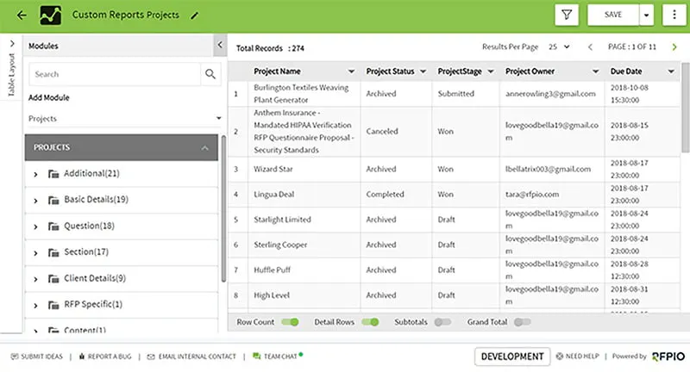690x372 pixels.
Task: Select the Lingua Deal project name cell
Action: (x=304, y=194)
